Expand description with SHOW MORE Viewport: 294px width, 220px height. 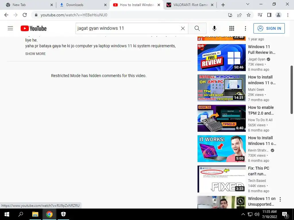tap(35, 54)
